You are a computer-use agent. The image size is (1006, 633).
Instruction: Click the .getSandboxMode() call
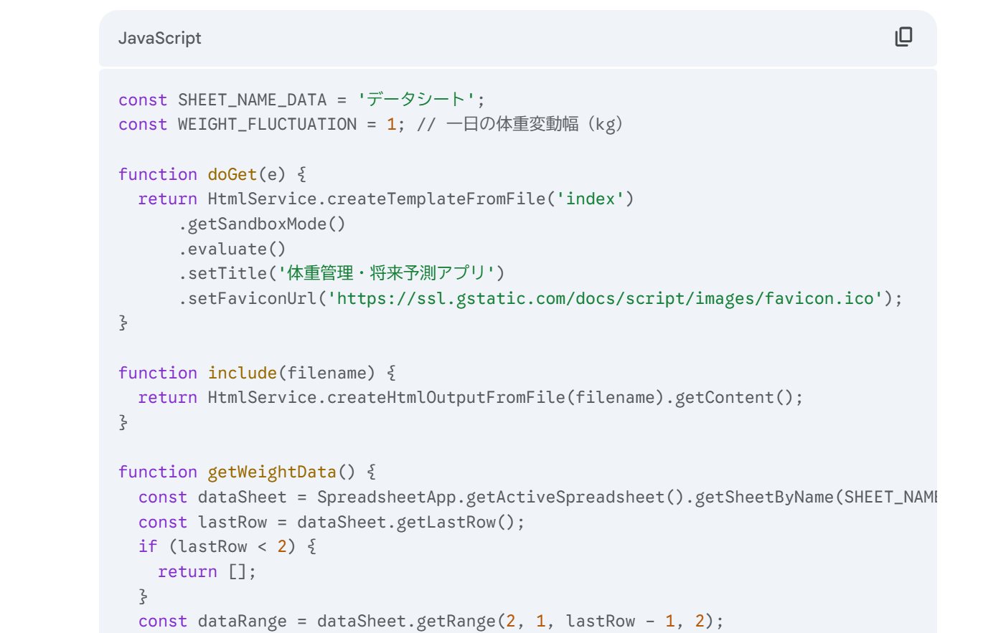point(262,224)
